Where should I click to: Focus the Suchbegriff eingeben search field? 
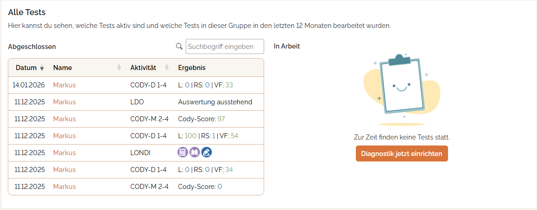coord(225,46)
